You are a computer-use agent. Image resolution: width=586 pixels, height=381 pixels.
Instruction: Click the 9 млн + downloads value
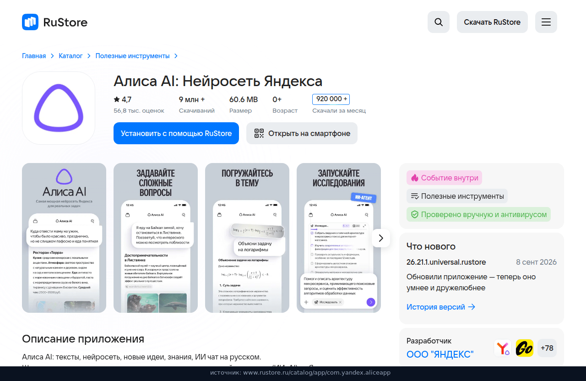point(192,99)
